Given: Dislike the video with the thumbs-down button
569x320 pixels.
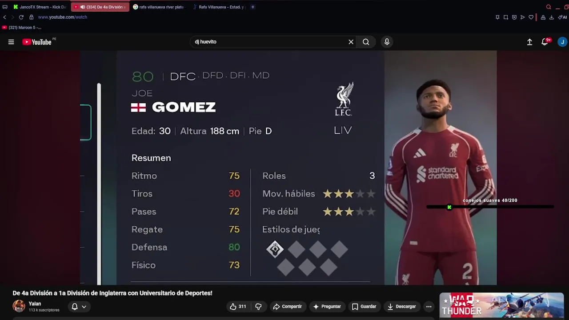Looking at the screenshot, I should [258, 307].
